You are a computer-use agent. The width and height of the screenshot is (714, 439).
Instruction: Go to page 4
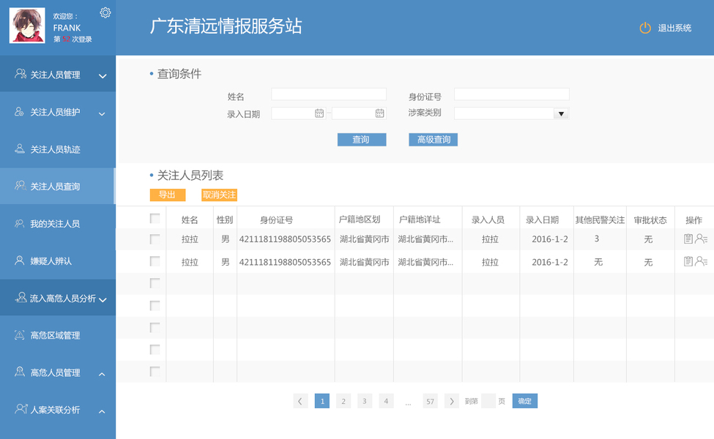point(386,401)
